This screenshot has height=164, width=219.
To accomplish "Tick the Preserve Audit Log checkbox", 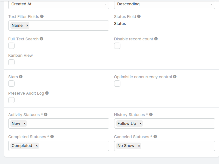I will (11, 100).
